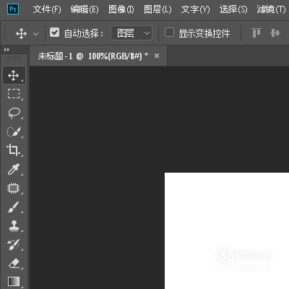Click the white canvas area
Screen dimensions: 289x289
pos(227,230)
